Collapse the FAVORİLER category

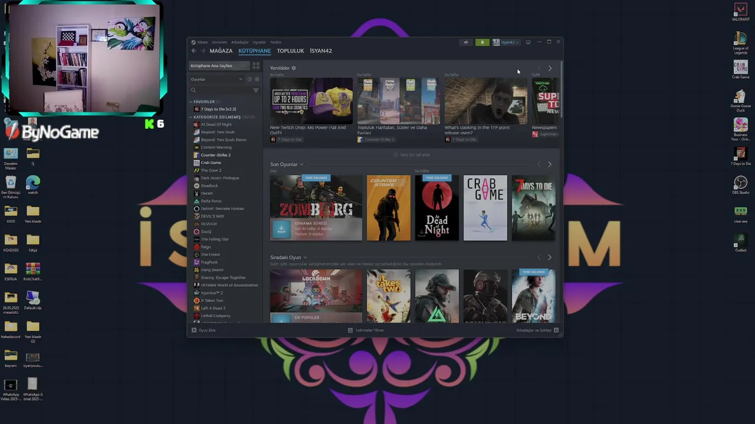coord(191,102)
